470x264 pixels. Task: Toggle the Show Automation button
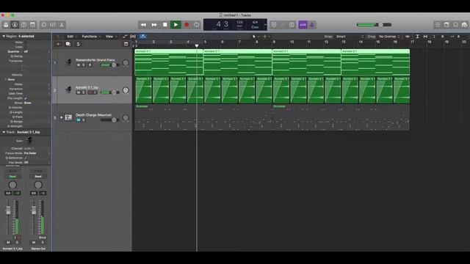[x=124, y=37]
